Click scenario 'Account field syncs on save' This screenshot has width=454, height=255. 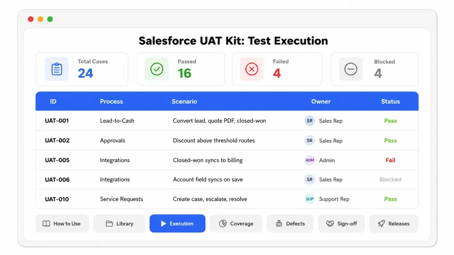pos(208,180)
